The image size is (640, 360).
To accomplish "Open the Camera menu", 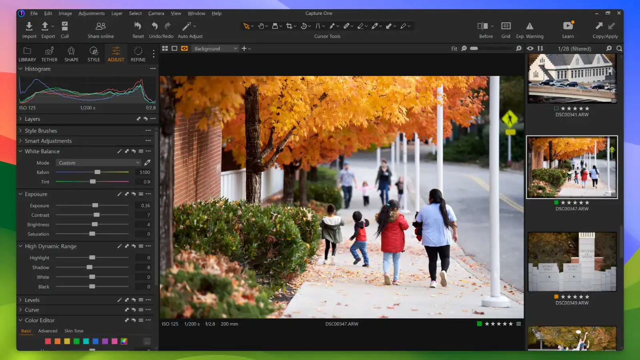I will coord(156,13).
